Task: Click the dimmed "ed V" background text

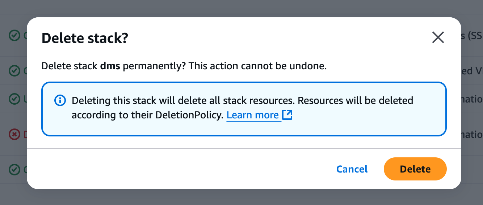Action: 472,71
